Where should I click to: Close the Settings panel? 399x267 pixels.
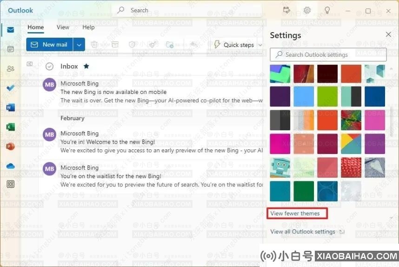pos(388,34)
